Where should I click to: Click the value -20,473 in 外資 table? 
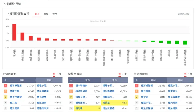coord(57,86)
